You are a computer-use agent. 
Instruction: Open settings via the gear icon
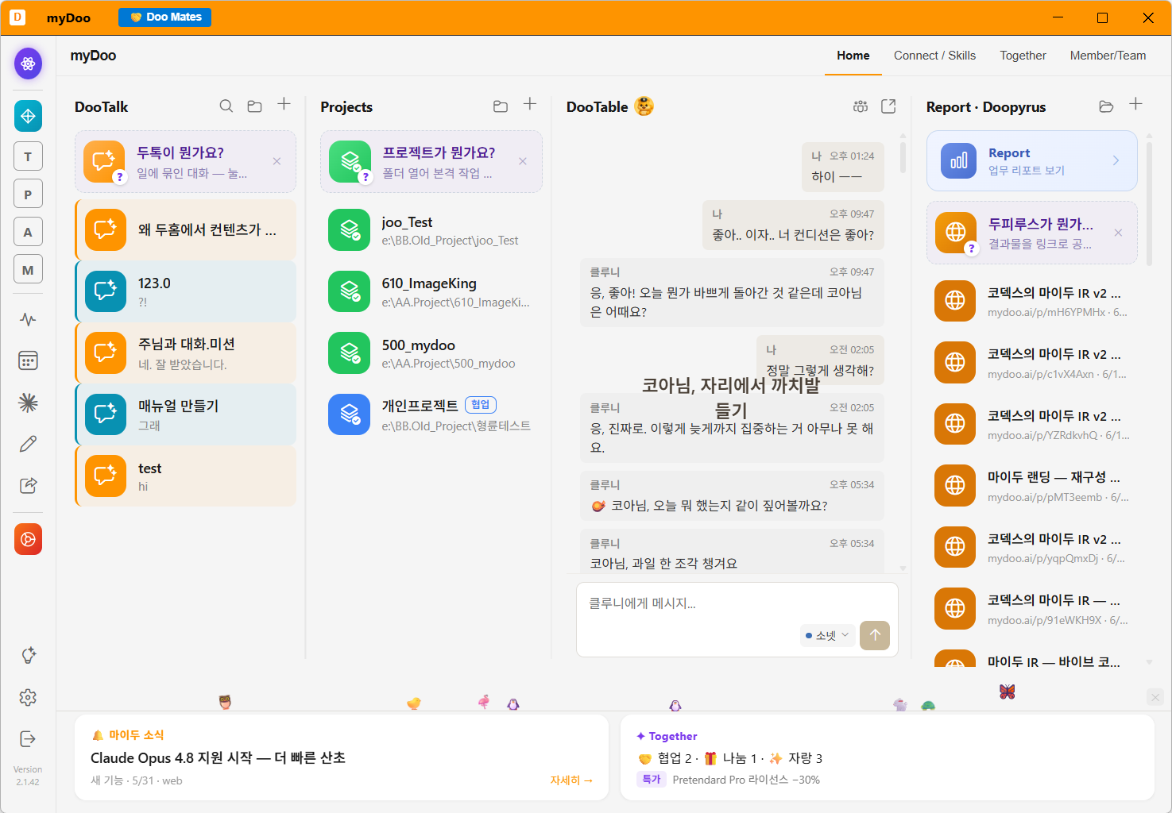click(x=28, y=697)
